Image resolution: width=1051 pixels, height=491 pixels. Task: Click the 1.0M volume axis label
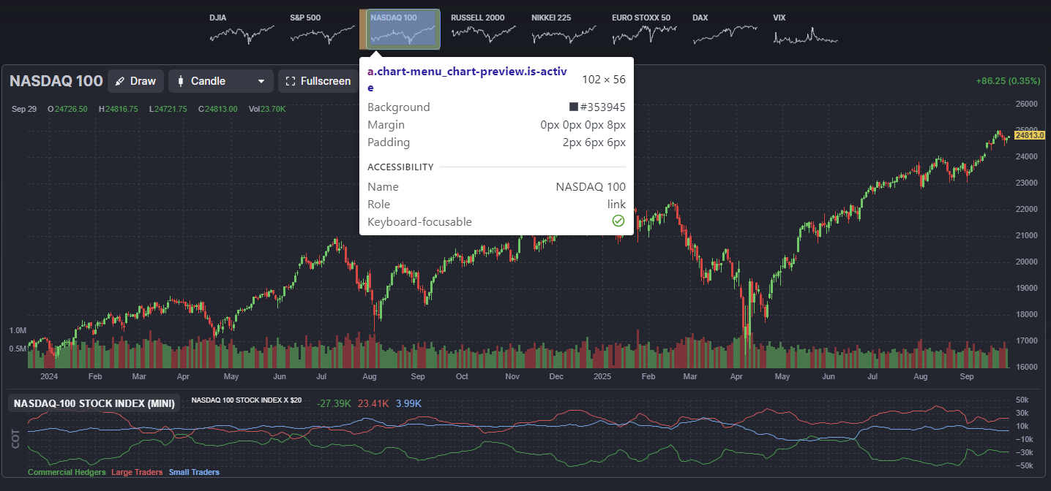click(x=18, y=330)
